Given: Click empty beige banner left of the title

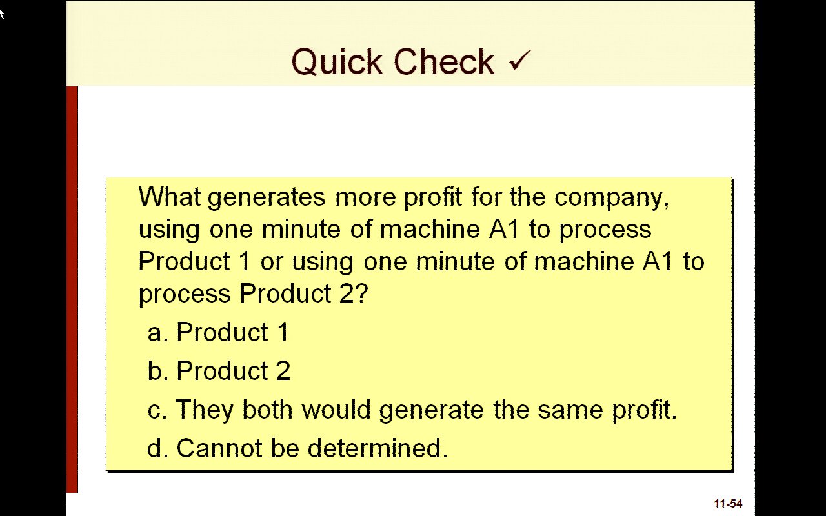Looking at the screenshot, I should point(174,45).
